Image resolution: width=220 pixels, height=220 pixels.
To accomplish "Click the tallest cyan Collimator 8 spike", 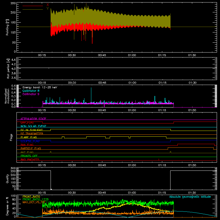I will coord(91,95).
